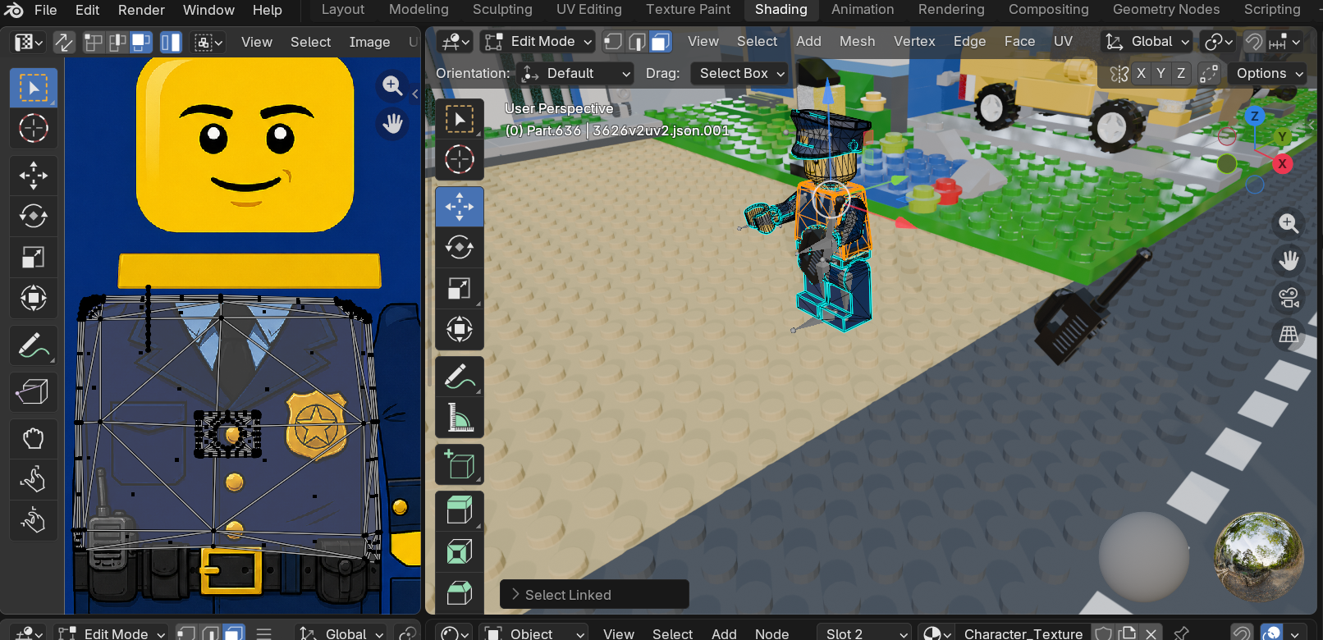Screen dimensions: 1323x640
Task: Open the Render menu
Action: click(x=141, y=10)
